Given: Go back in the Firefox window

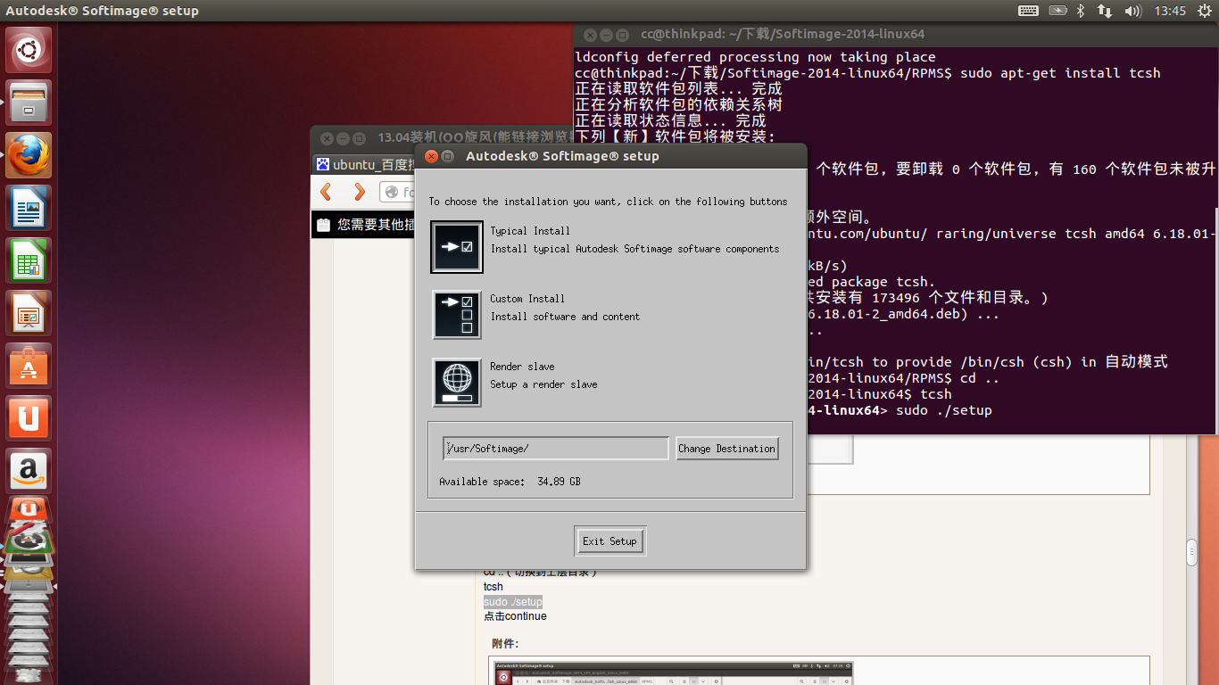Looking at the screenshot, I should (x=327, y=192).
